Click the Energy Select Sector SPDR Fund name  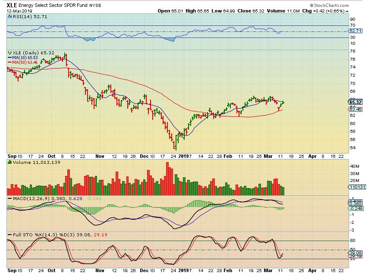53,5
